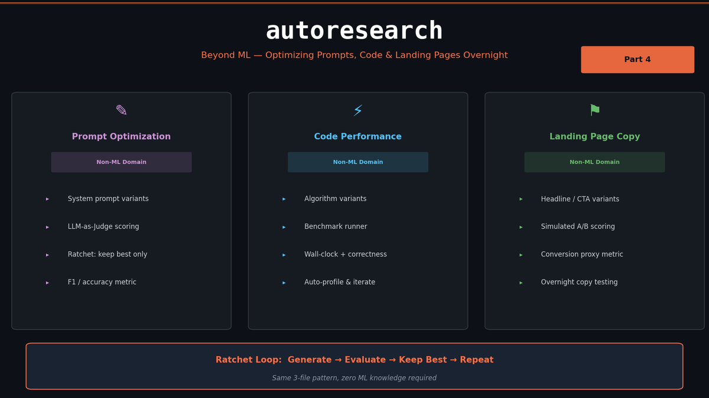Click the green arrow beside Overnight copy testing
Screen dimensions: 709x398
[x=521, y=282]
